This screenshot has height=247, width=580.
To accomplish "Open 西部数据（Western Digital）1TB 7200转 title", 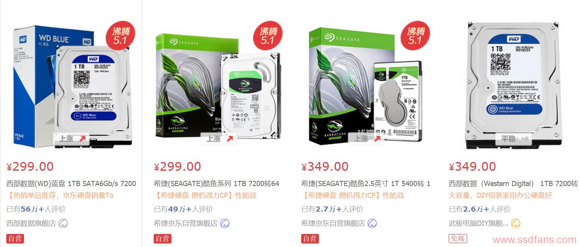I will (513, 184).
